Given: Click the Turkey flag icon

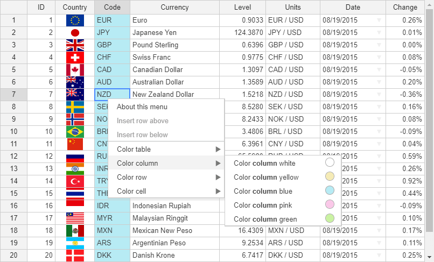Looking at the screenshot, I should (75, 181).
